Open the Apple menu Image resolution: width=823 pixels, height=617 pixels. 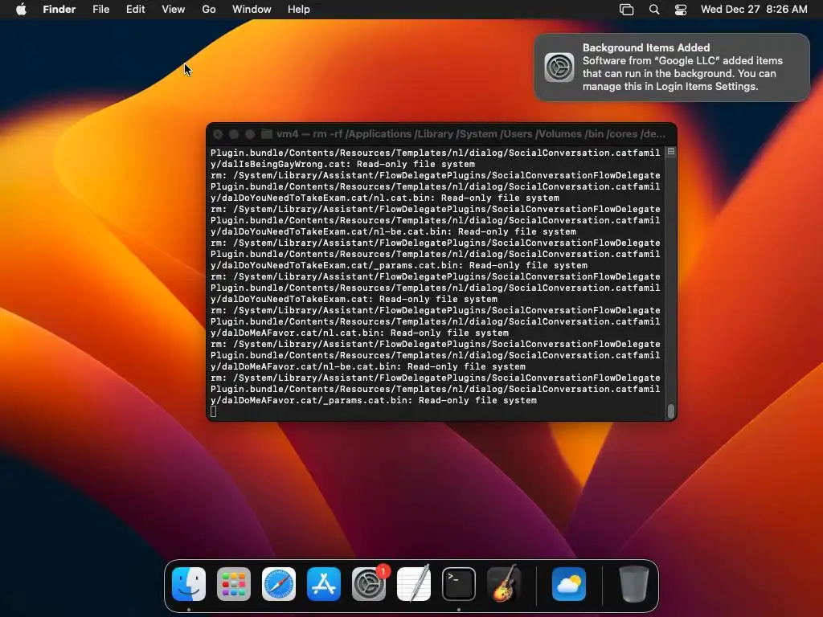[21, 9]
